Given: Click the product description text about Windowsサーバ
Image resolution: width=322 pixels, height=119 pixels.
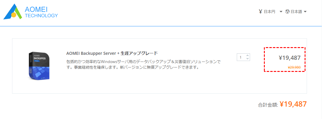Looking at the screenshot, I should [x=143, y=65].
